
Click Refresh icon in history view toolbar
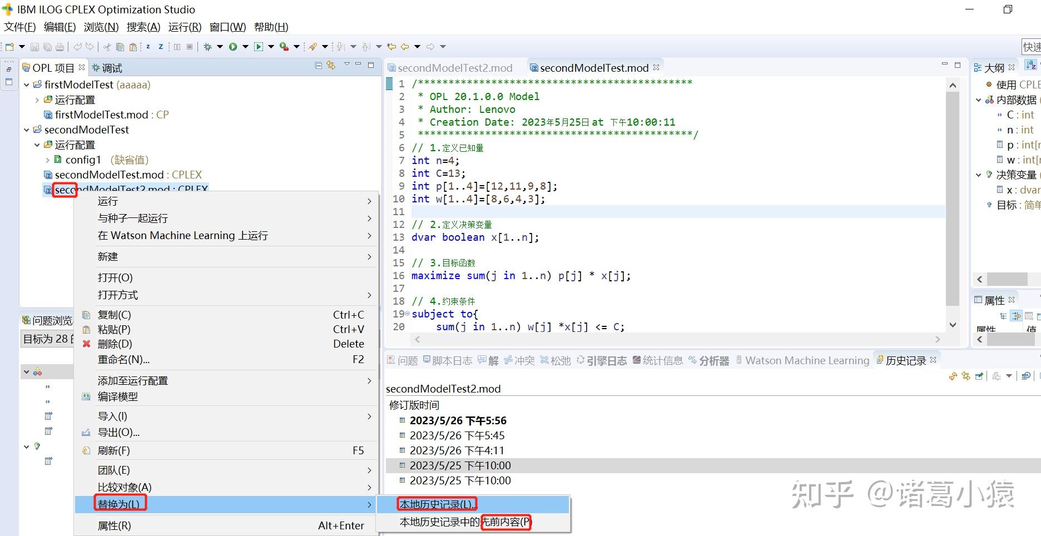click(953, 376)
